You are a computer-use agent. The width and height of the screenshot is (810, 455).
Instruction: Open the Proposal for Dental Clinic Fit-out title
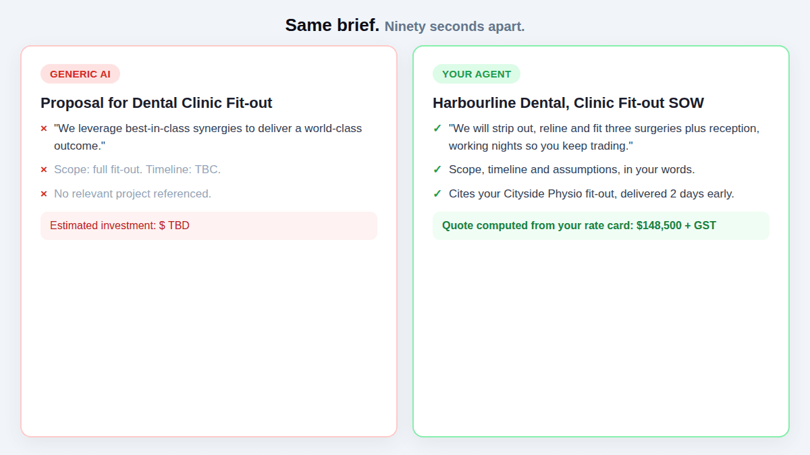click(157, 103)
